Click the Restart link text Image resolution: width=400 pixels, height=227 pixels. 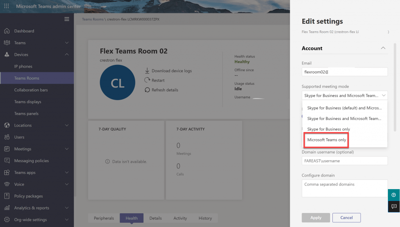click(x=158, y=80)
